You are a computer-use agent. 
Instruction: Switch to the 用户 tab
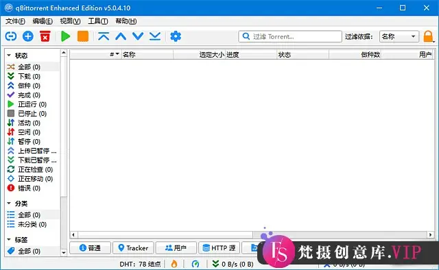176,248
